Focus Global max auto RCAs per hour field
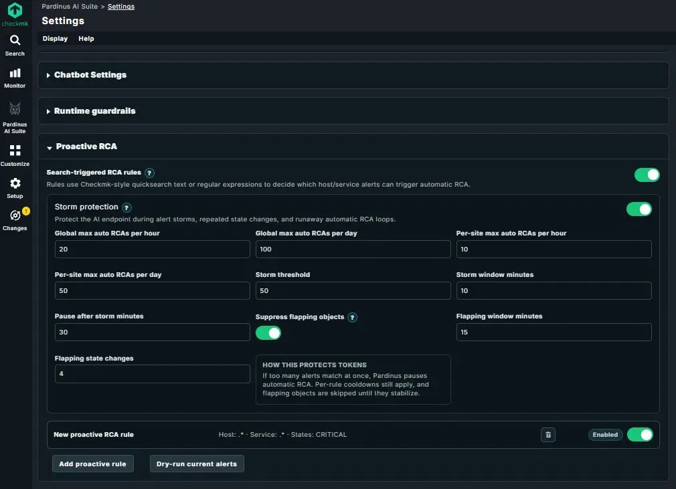Image resolution: width=676 pixels, height=489 pixels. [x=152, y=249]
